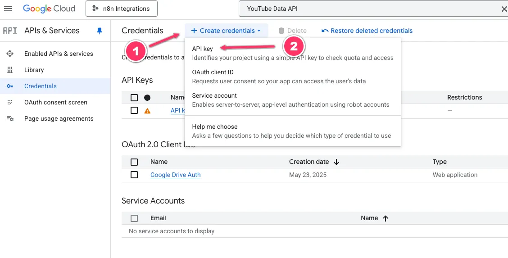This screenshot has width=508, height=258.
Task: Click the May 23, 2025 date cell
Action: (x=308, y=175)
